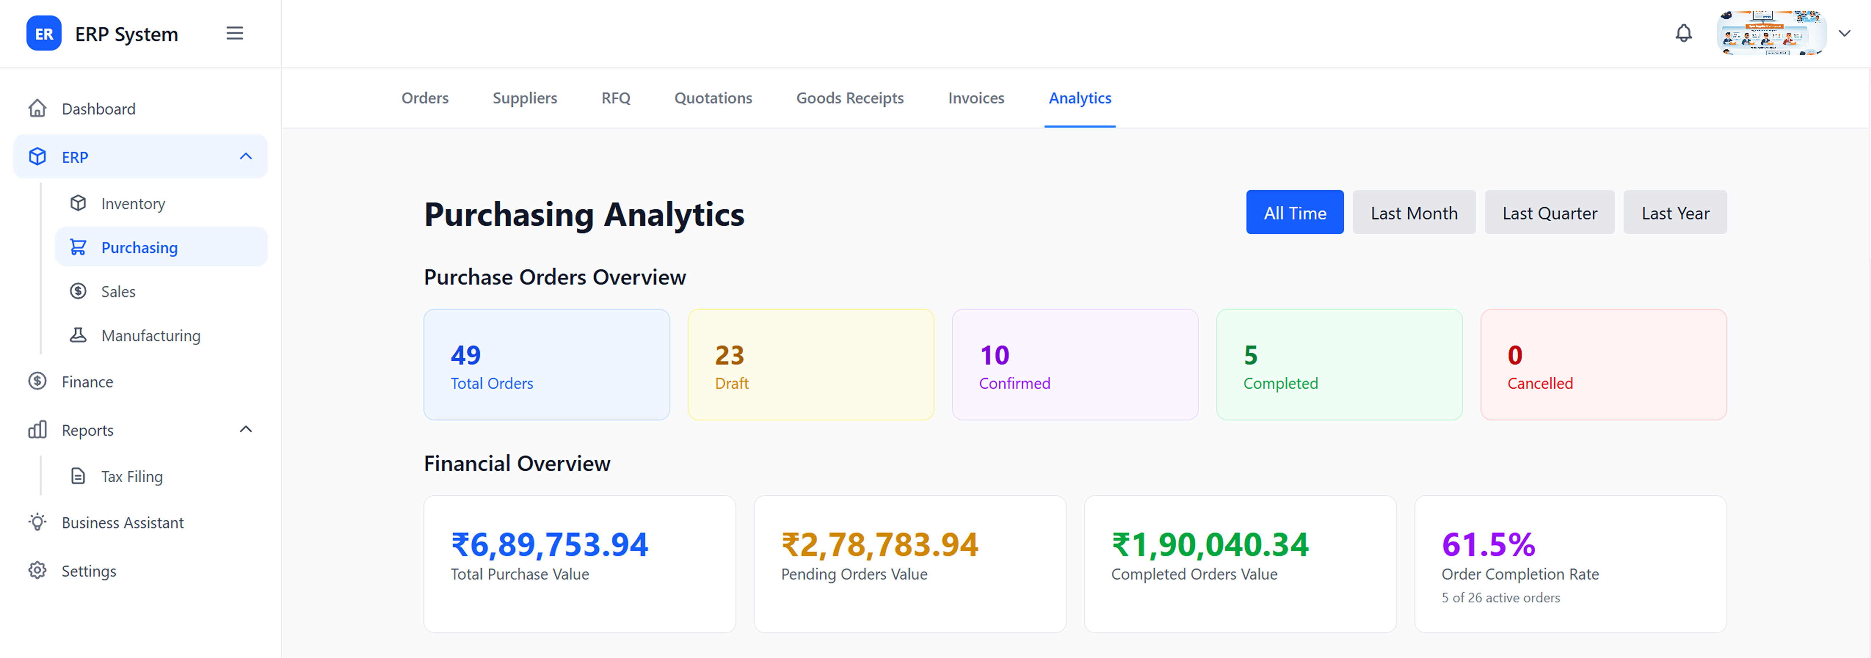Click the Settings gear icon
The width and height of the screenshot is (1871, 658).
pyautogui.click(x=38, y=570)
